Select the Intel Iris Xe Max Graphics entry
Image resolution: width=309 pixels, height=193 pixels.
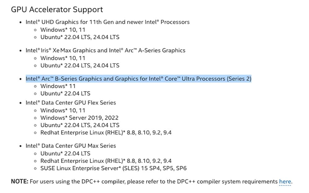tap(105, 50)
